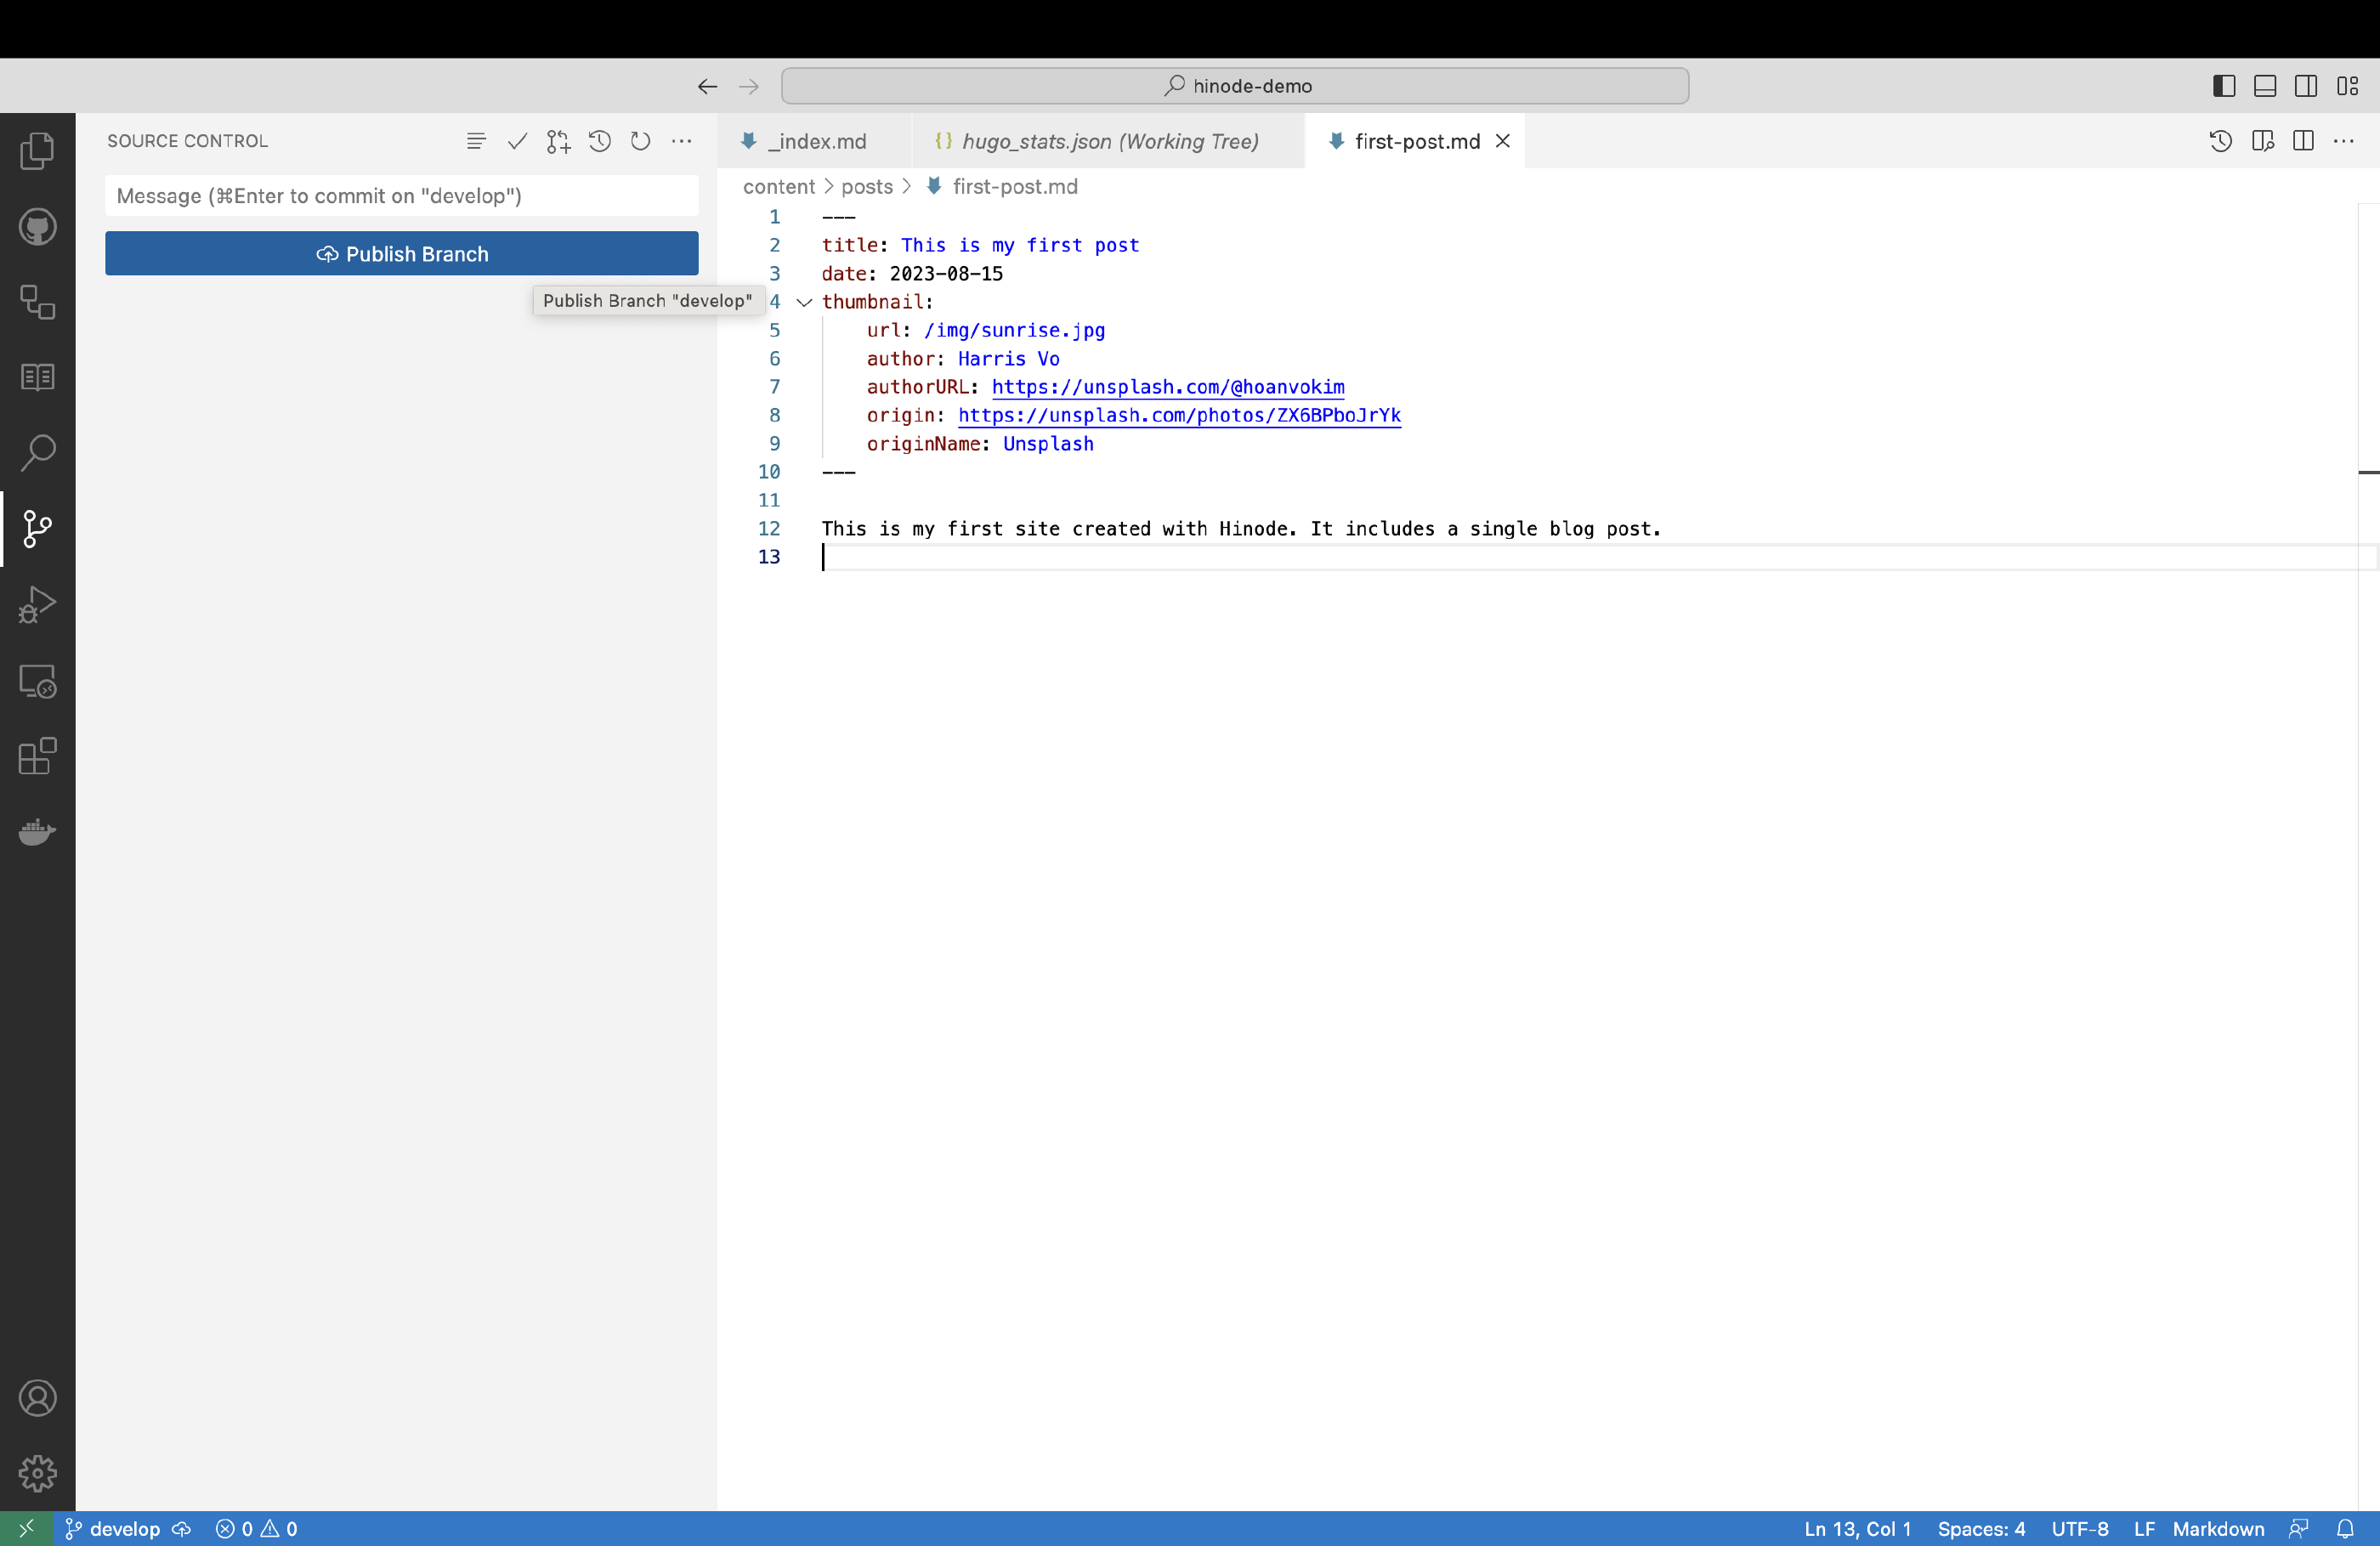Image resolution: width=2380 pixels, height=1546 pixels.
Task: Click the Source Control refresh icon
Action: (640, 140)
